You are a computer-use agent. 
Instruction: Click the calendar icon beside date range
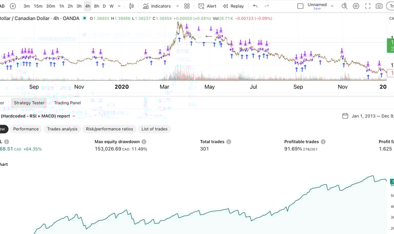pos(345,116)
